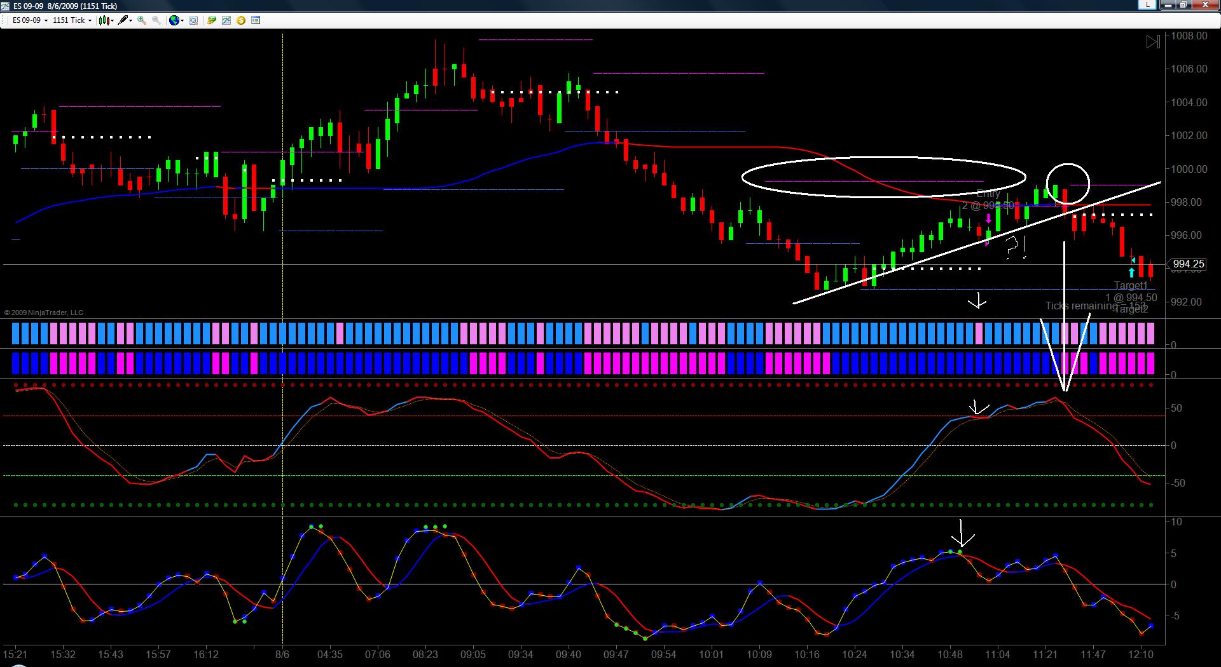
Task: Click the 08:23 time axis label
Action: [x=425, y=654]
